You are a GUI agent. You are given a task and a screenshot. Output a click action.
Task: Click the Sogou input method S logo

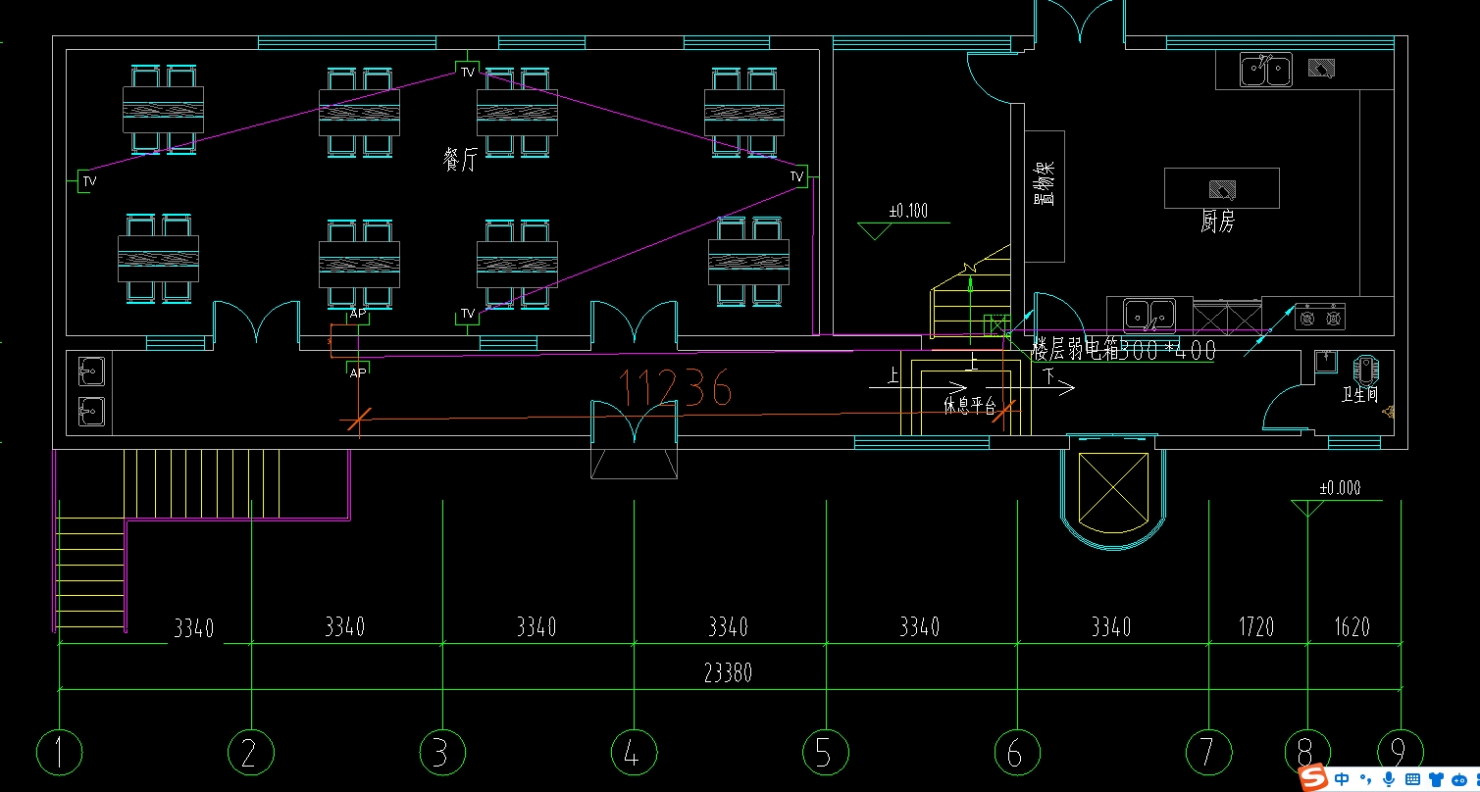pyautogui.click(x=1314, y=778)
